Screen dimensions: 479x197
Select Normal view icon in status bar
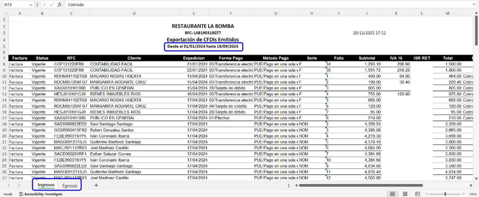point(392,194)
